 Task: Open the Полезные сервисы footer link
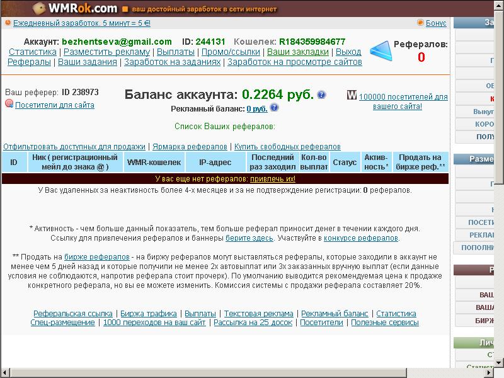(x=385, y=323)
